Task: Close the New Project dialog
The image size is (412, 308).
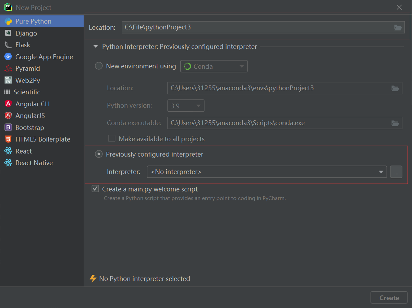Action: click(399, 7)
